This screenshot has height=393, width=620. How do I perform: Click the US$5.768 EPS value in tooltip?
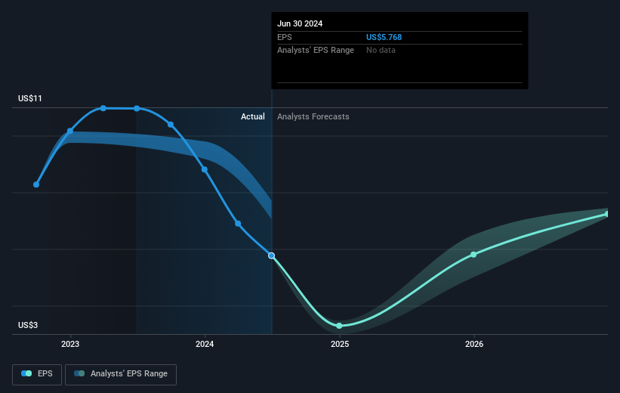(384, 37)
